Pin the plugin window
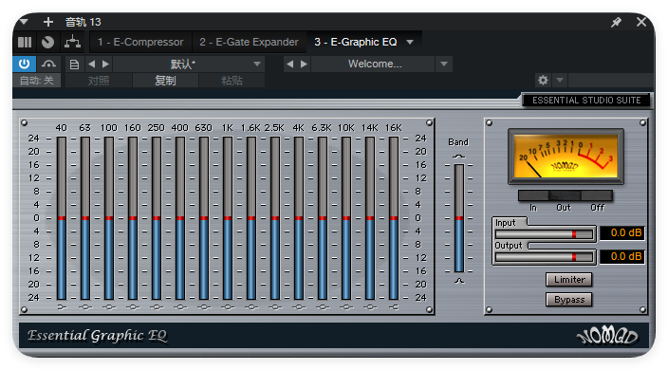Viewport: 668px width, 370px height. [616, 22]
